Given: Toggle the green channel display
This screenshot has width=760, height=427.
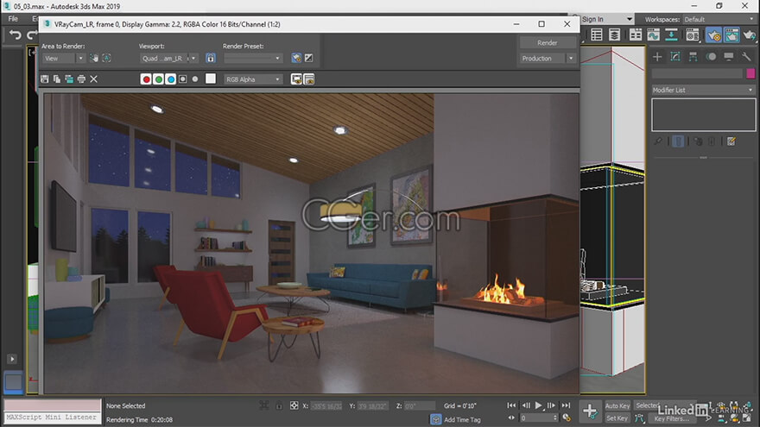Looking at the screenshot, I should point(158,78).
